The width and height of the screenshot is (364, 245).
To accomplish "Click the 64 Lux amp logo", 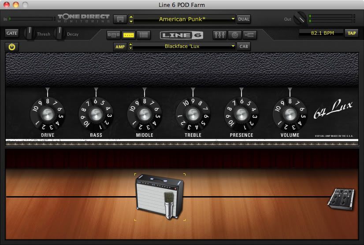I will click(333, 109).
